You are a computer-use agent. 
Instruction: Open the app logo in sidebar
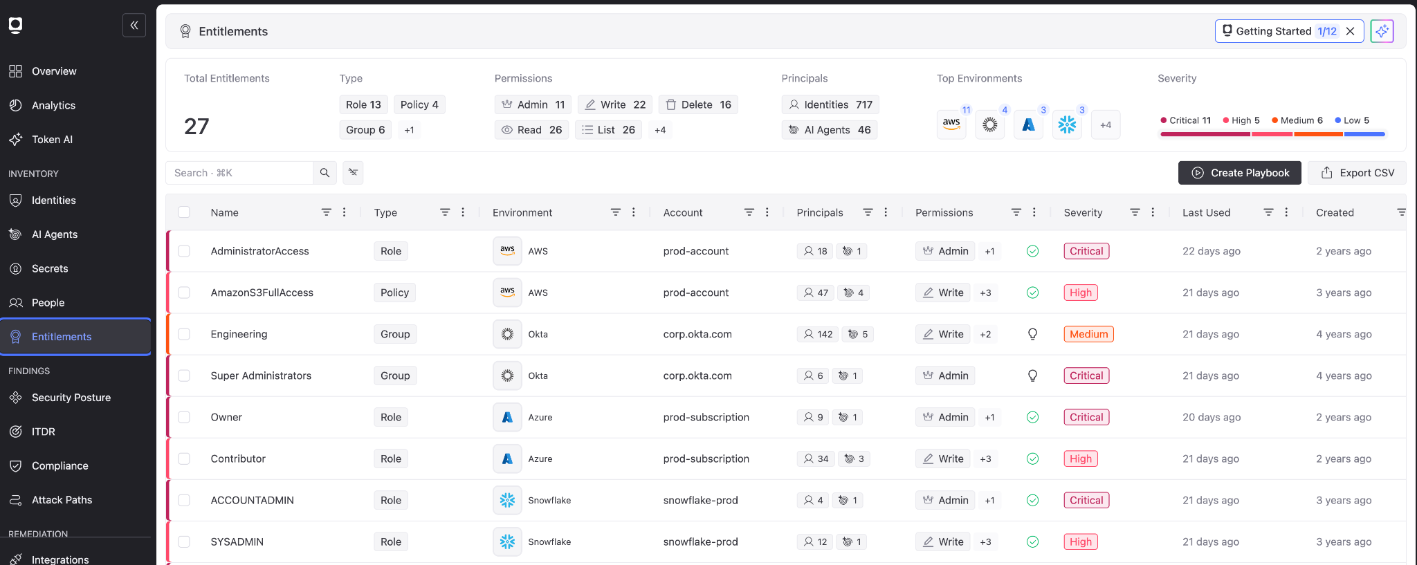click(16, 26)
